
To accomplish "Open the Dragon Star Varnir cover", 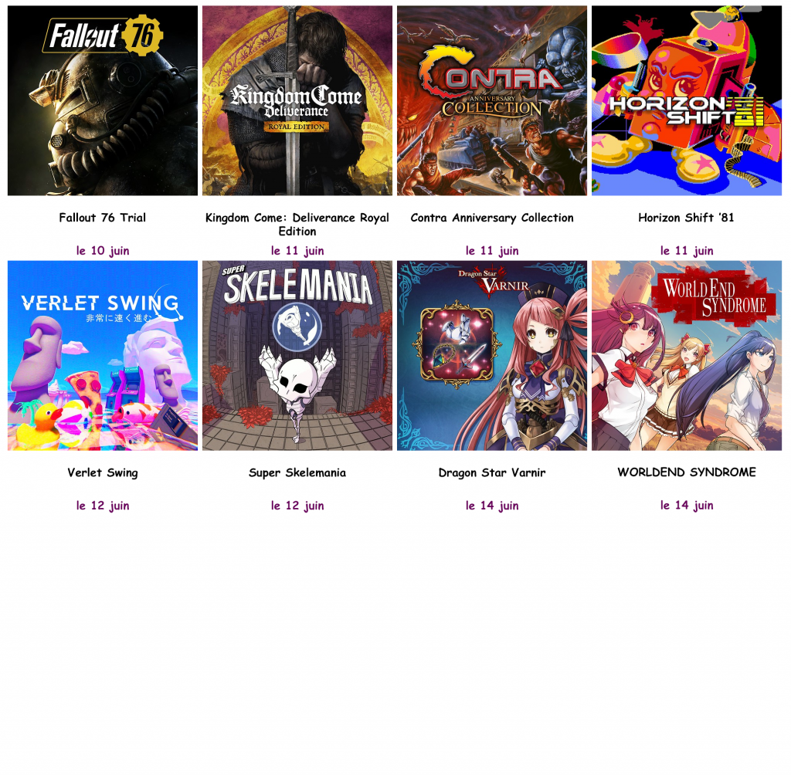I will pyautogui.click(x=492, y=356).
